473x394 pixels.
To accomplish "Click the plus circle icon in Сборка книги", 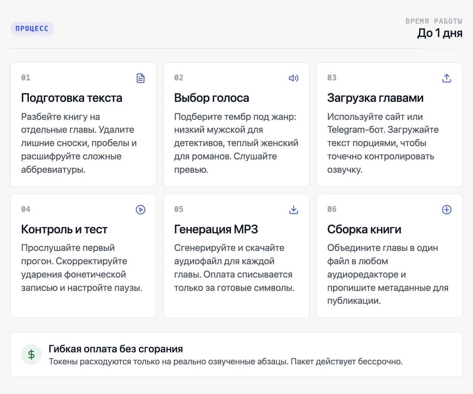I will click(447, 210).
